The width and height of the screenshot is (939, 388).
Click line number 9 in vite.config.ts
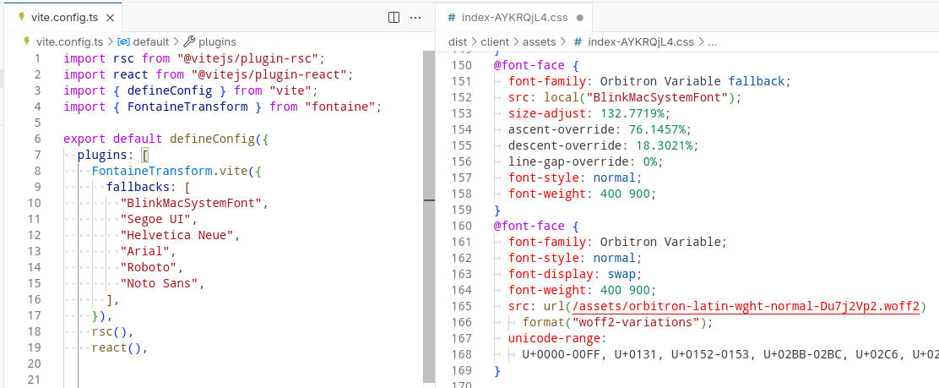(35, 187)
